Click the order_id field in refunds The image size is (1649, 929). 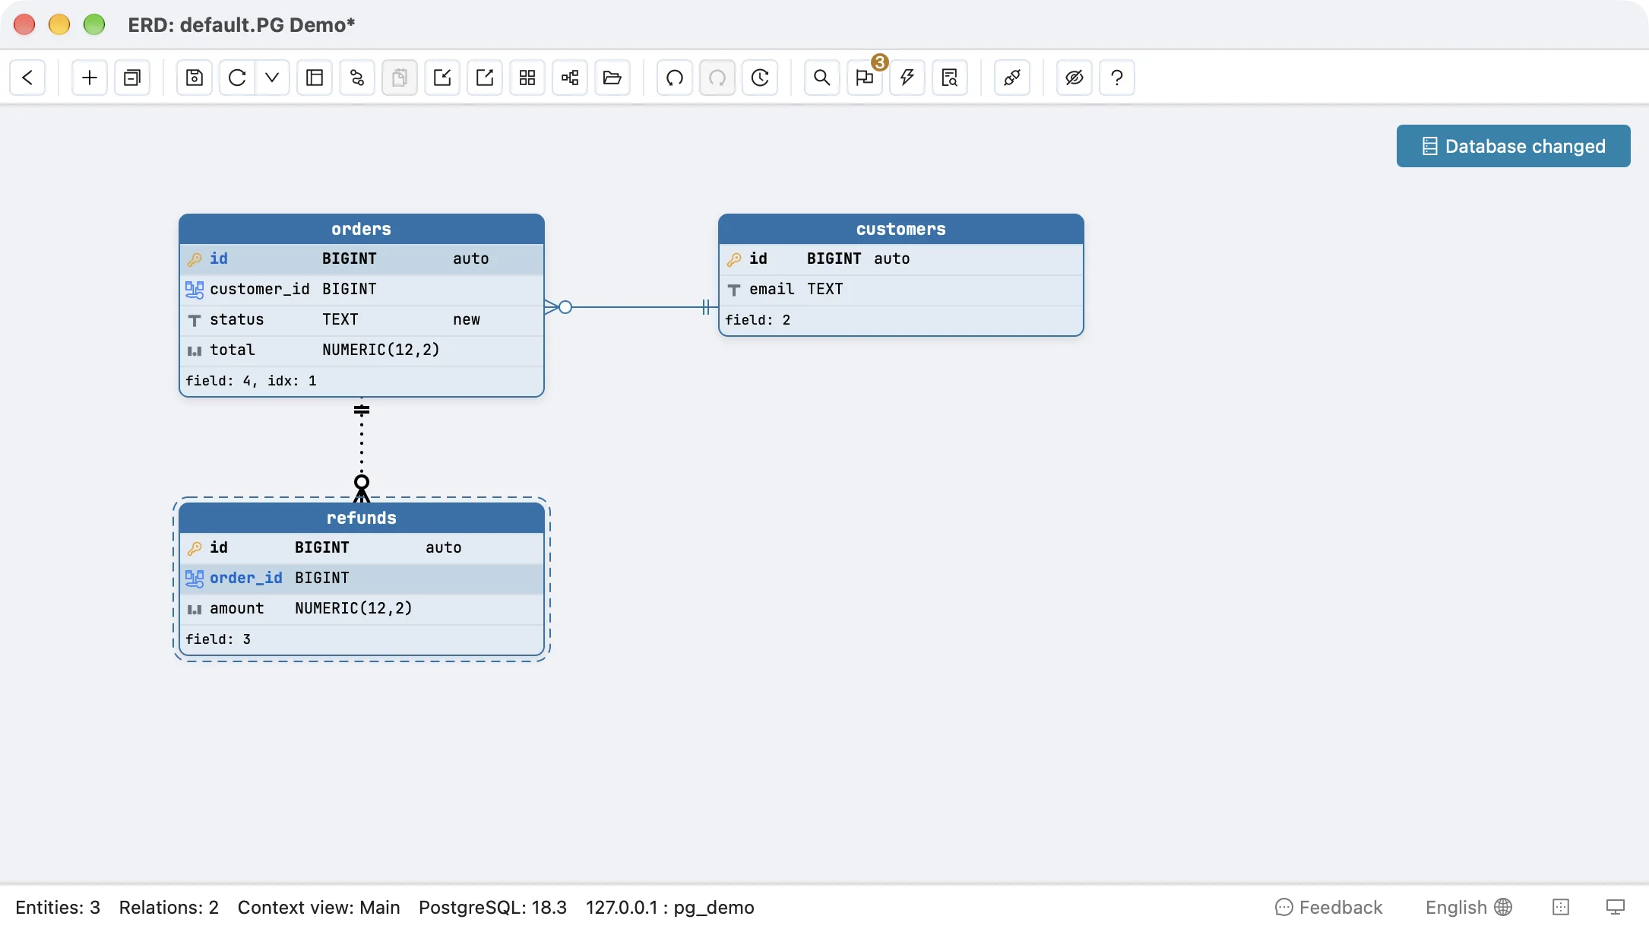coord(362,579)
